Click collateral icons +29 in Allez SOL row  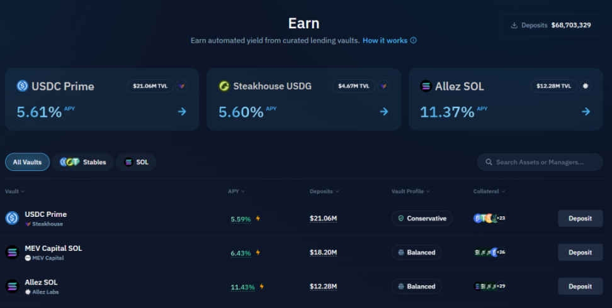coord(489,286)
